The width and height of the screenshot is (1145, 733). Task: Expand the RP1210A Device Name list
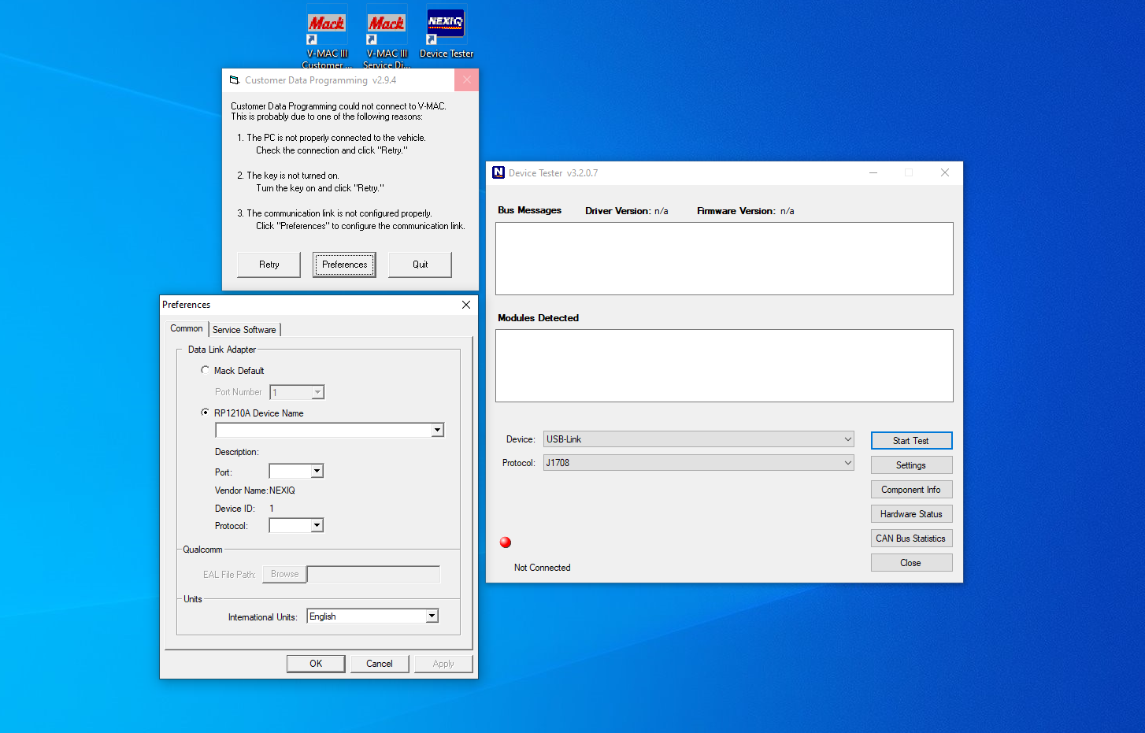tap(437, 430)
